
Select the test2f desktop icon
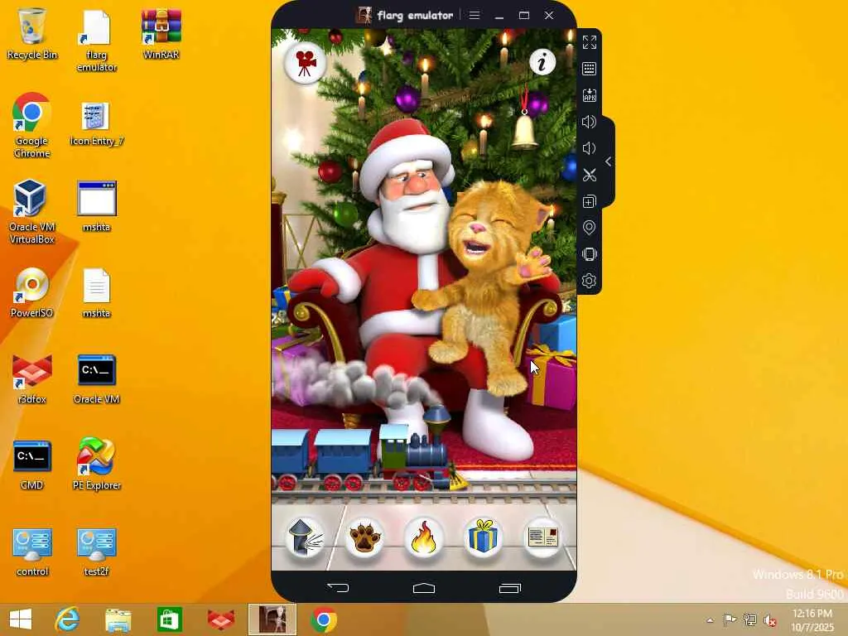(96, 552)
